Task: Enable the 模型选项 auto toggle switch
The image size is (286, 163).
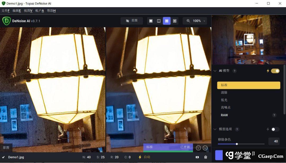Action: pos(275,129)
